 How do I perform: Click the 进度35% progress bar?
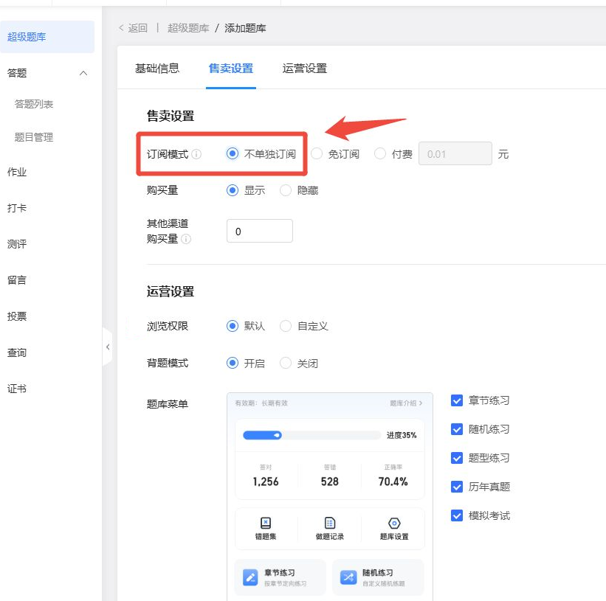[311, 435]
